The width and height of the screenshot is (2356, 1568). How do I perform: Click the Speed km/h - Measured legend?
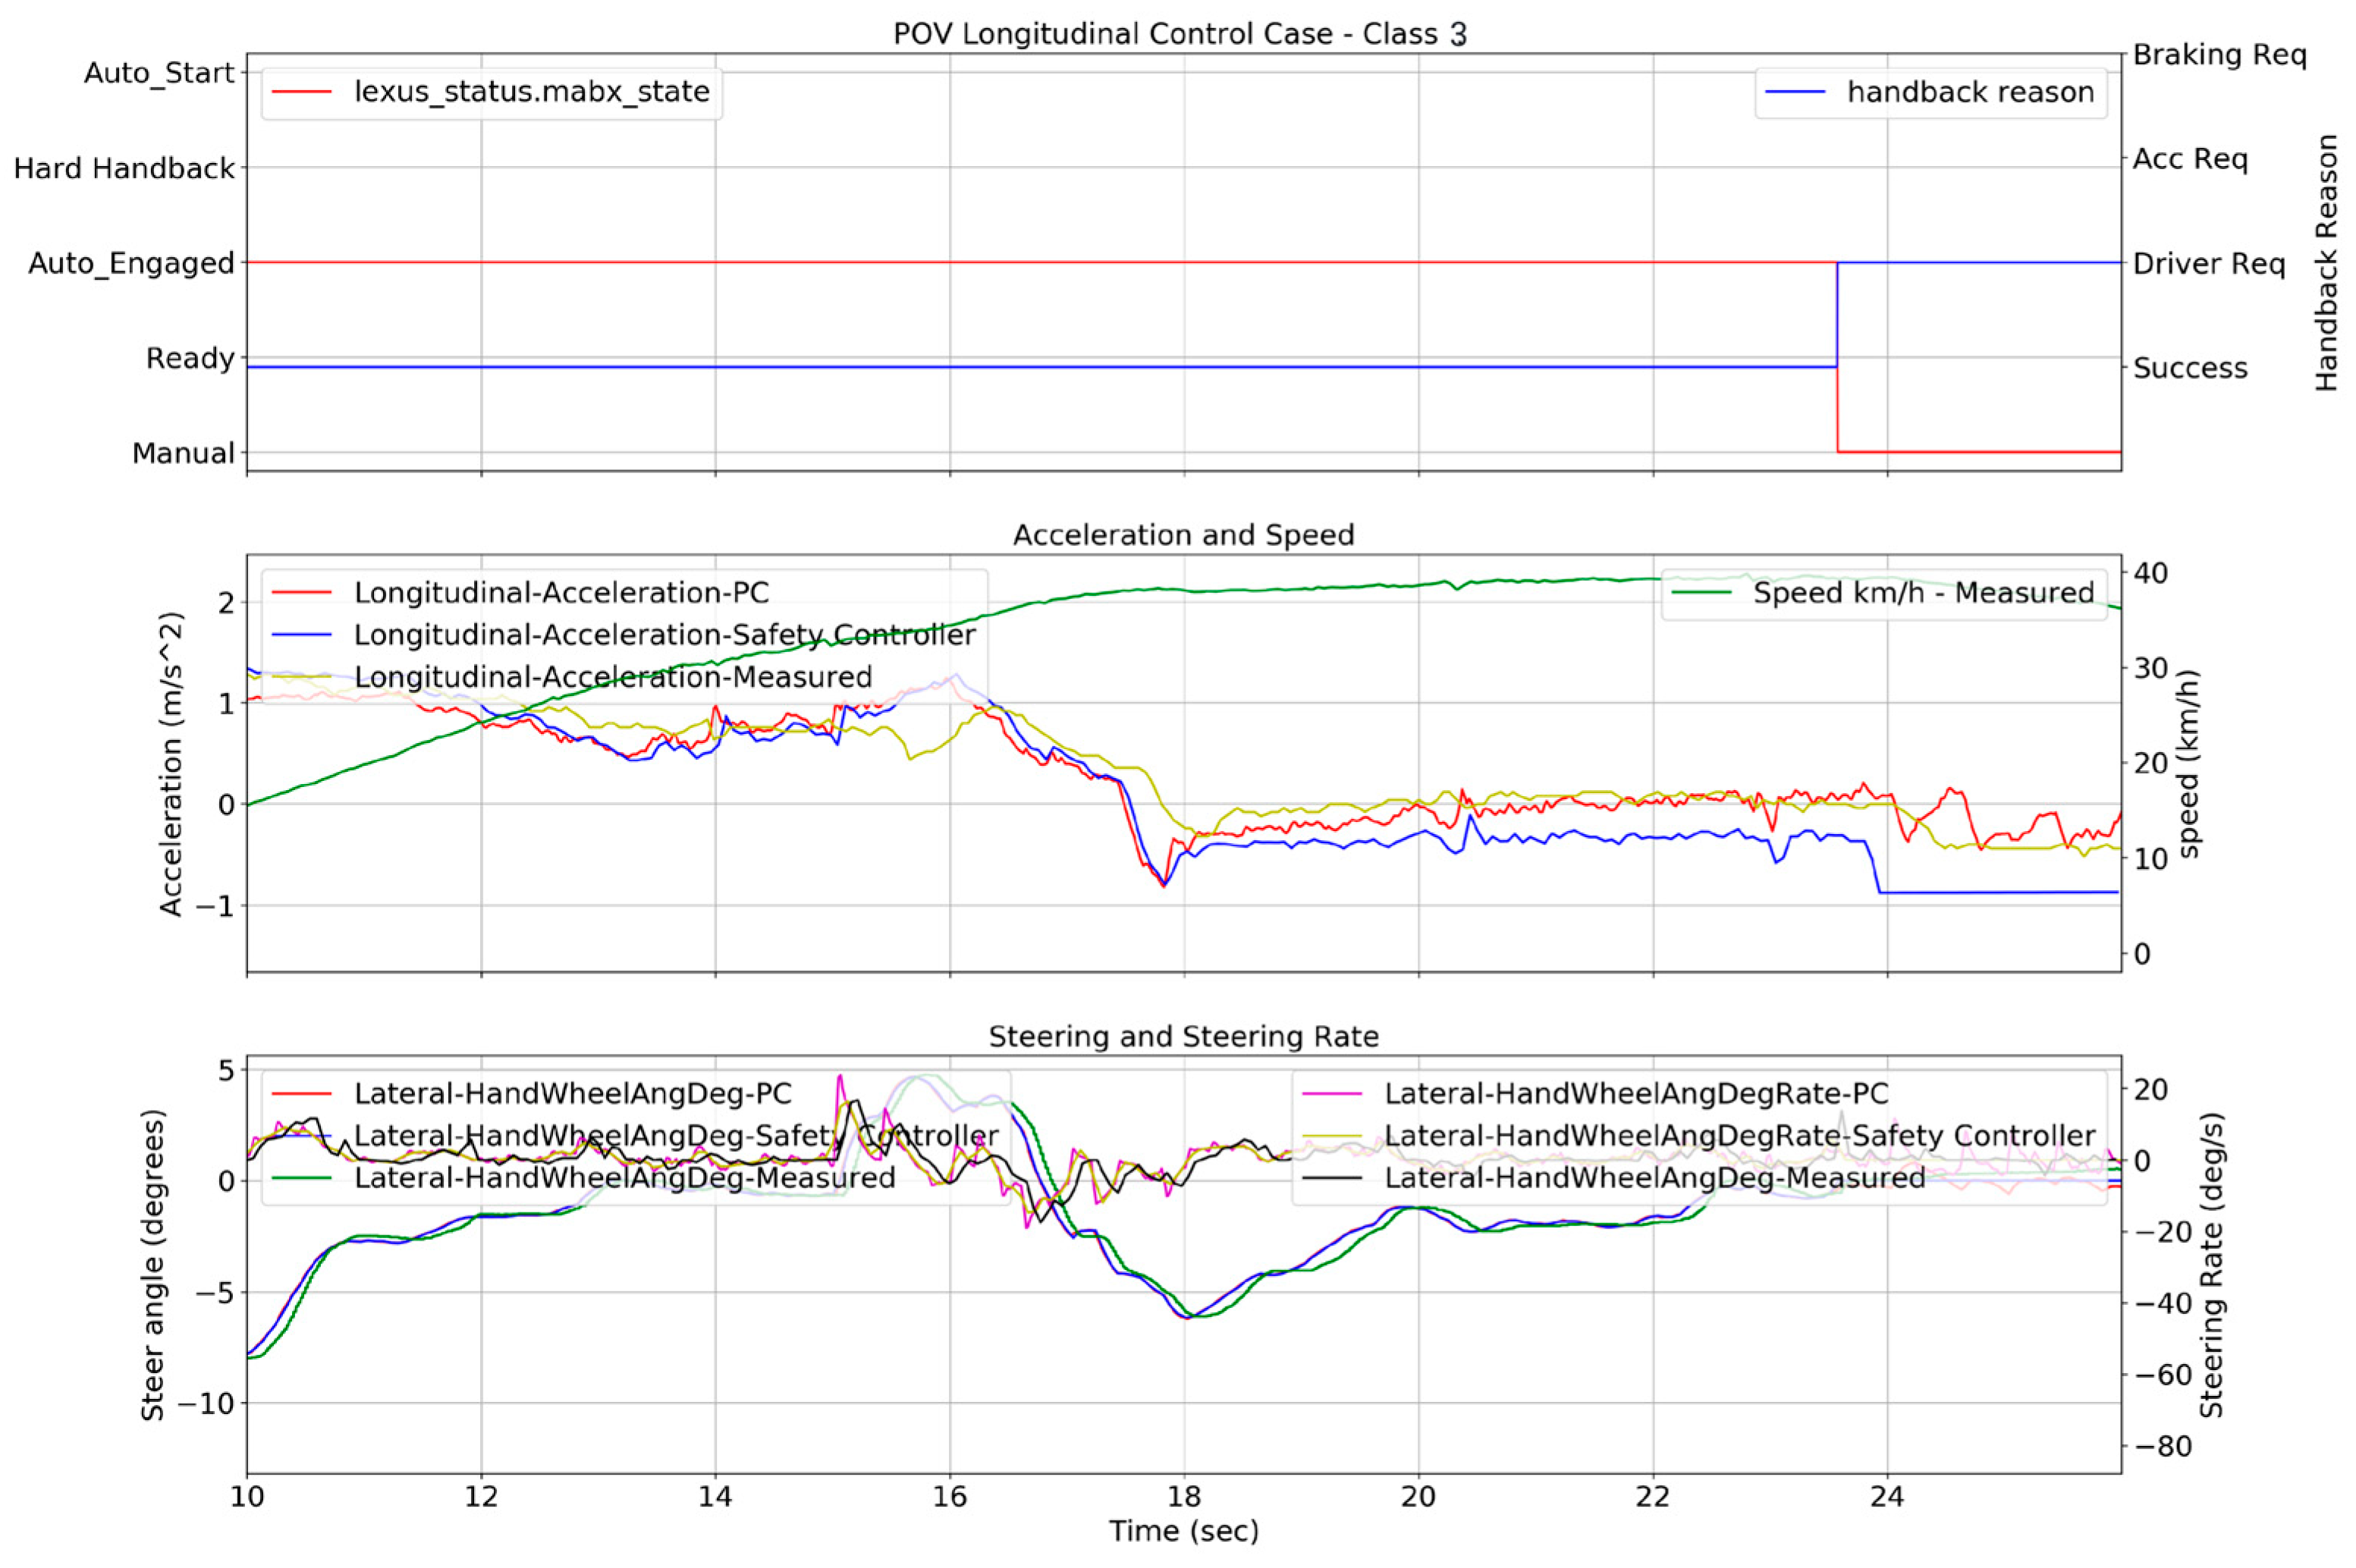coord(1922,593)
